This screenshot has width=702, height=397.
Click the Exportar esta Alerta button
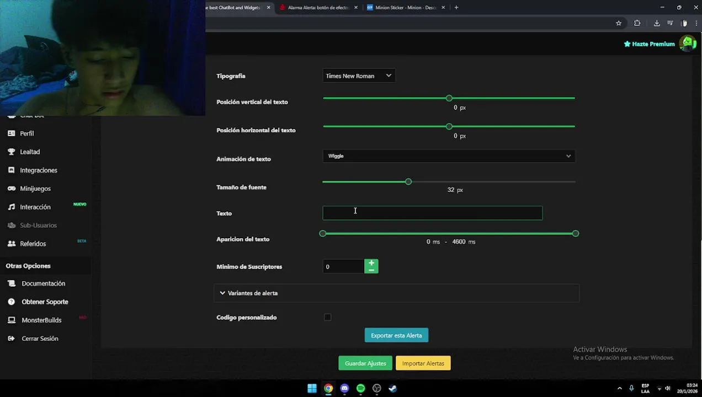[x=396, y=335]
